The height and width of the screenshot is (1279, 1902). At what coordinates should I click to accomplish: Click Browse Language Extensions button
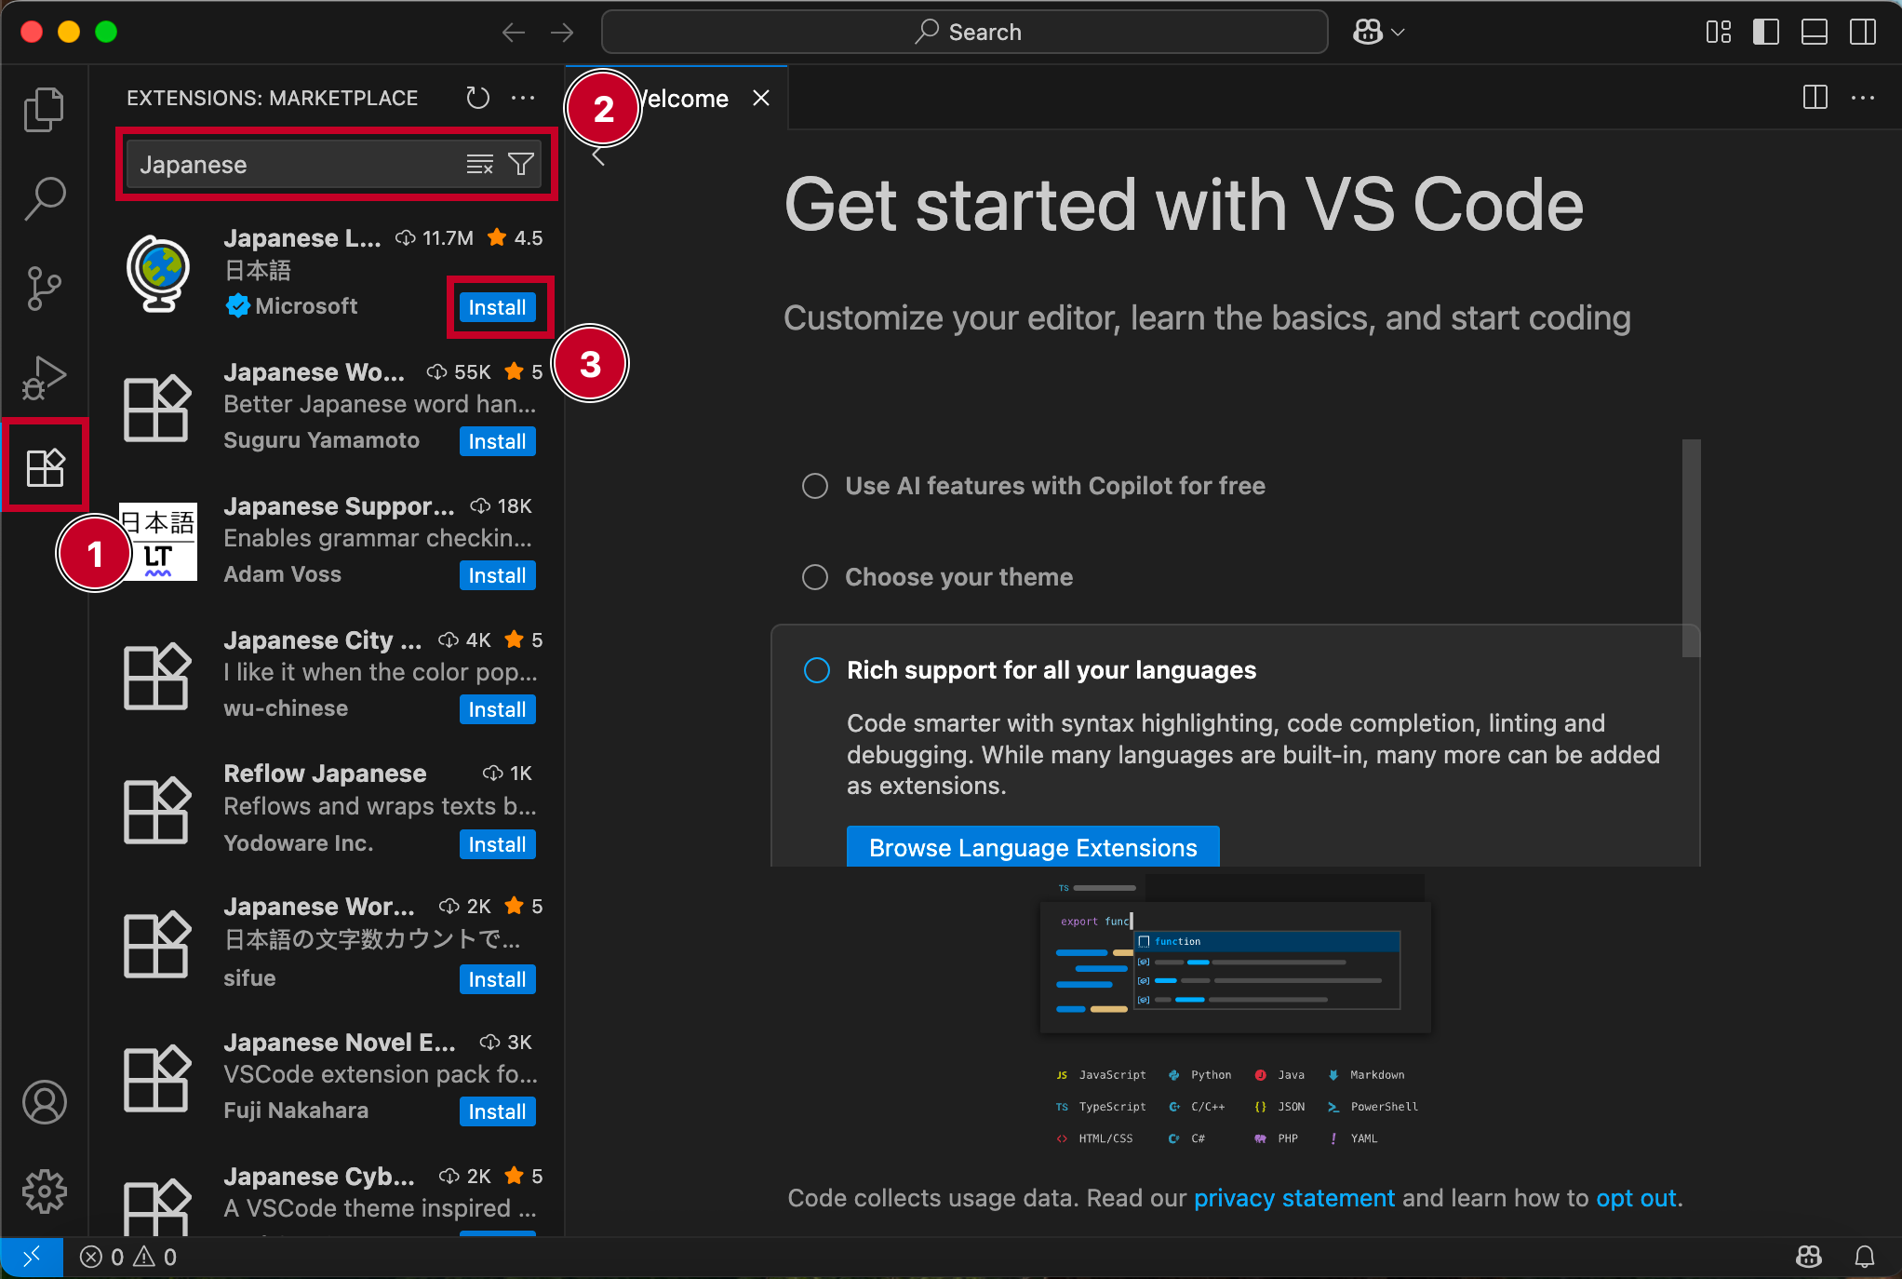(x=1033, y=847)
